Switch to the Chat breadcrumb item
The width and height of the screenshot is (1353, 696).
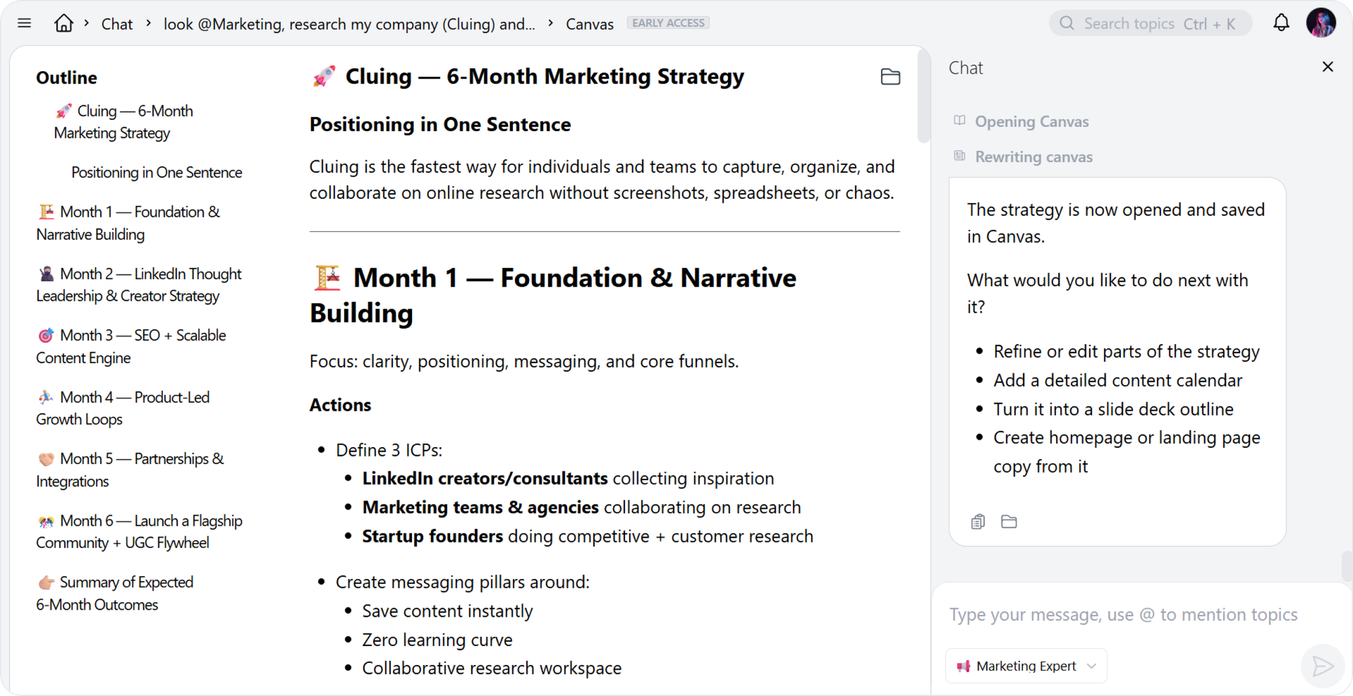point(116,23)
